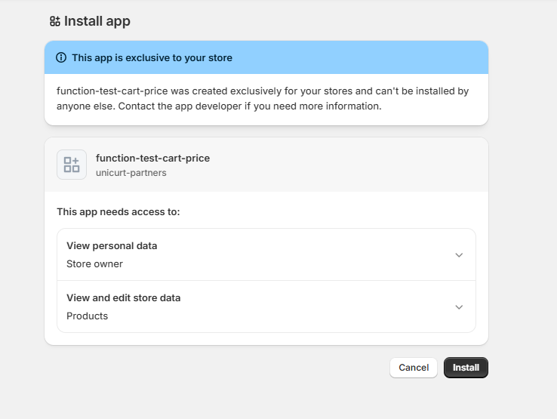The image size is (557, 419).
Task: Expand View personal data chevron
Action: click(x=459, y=255)
